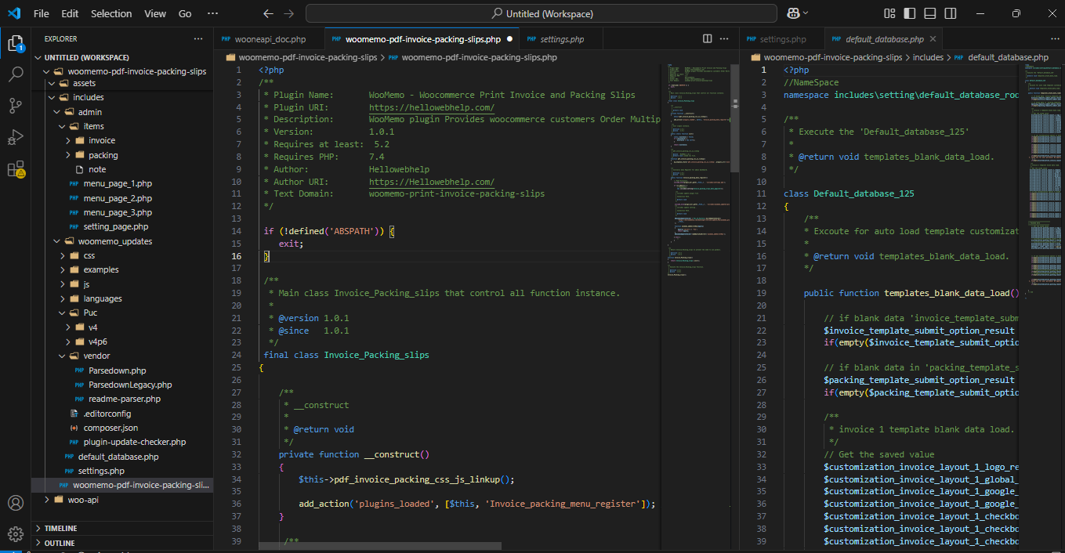Image resolution: width=1065 pixels, height=553 pixels.
Task: Expand the TIMELINE section
Action: (60, 529)
